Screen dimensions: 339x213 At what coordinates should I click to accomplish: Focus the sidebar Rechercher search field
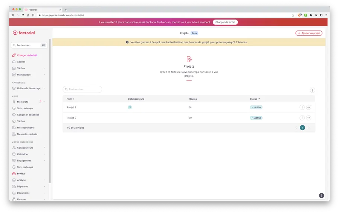29,46
